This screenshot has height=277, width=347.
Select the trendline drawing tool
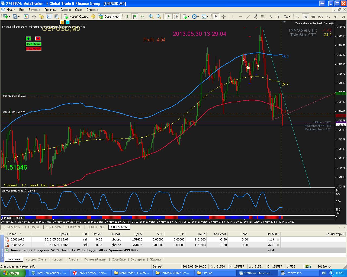[x=248, y=17]
